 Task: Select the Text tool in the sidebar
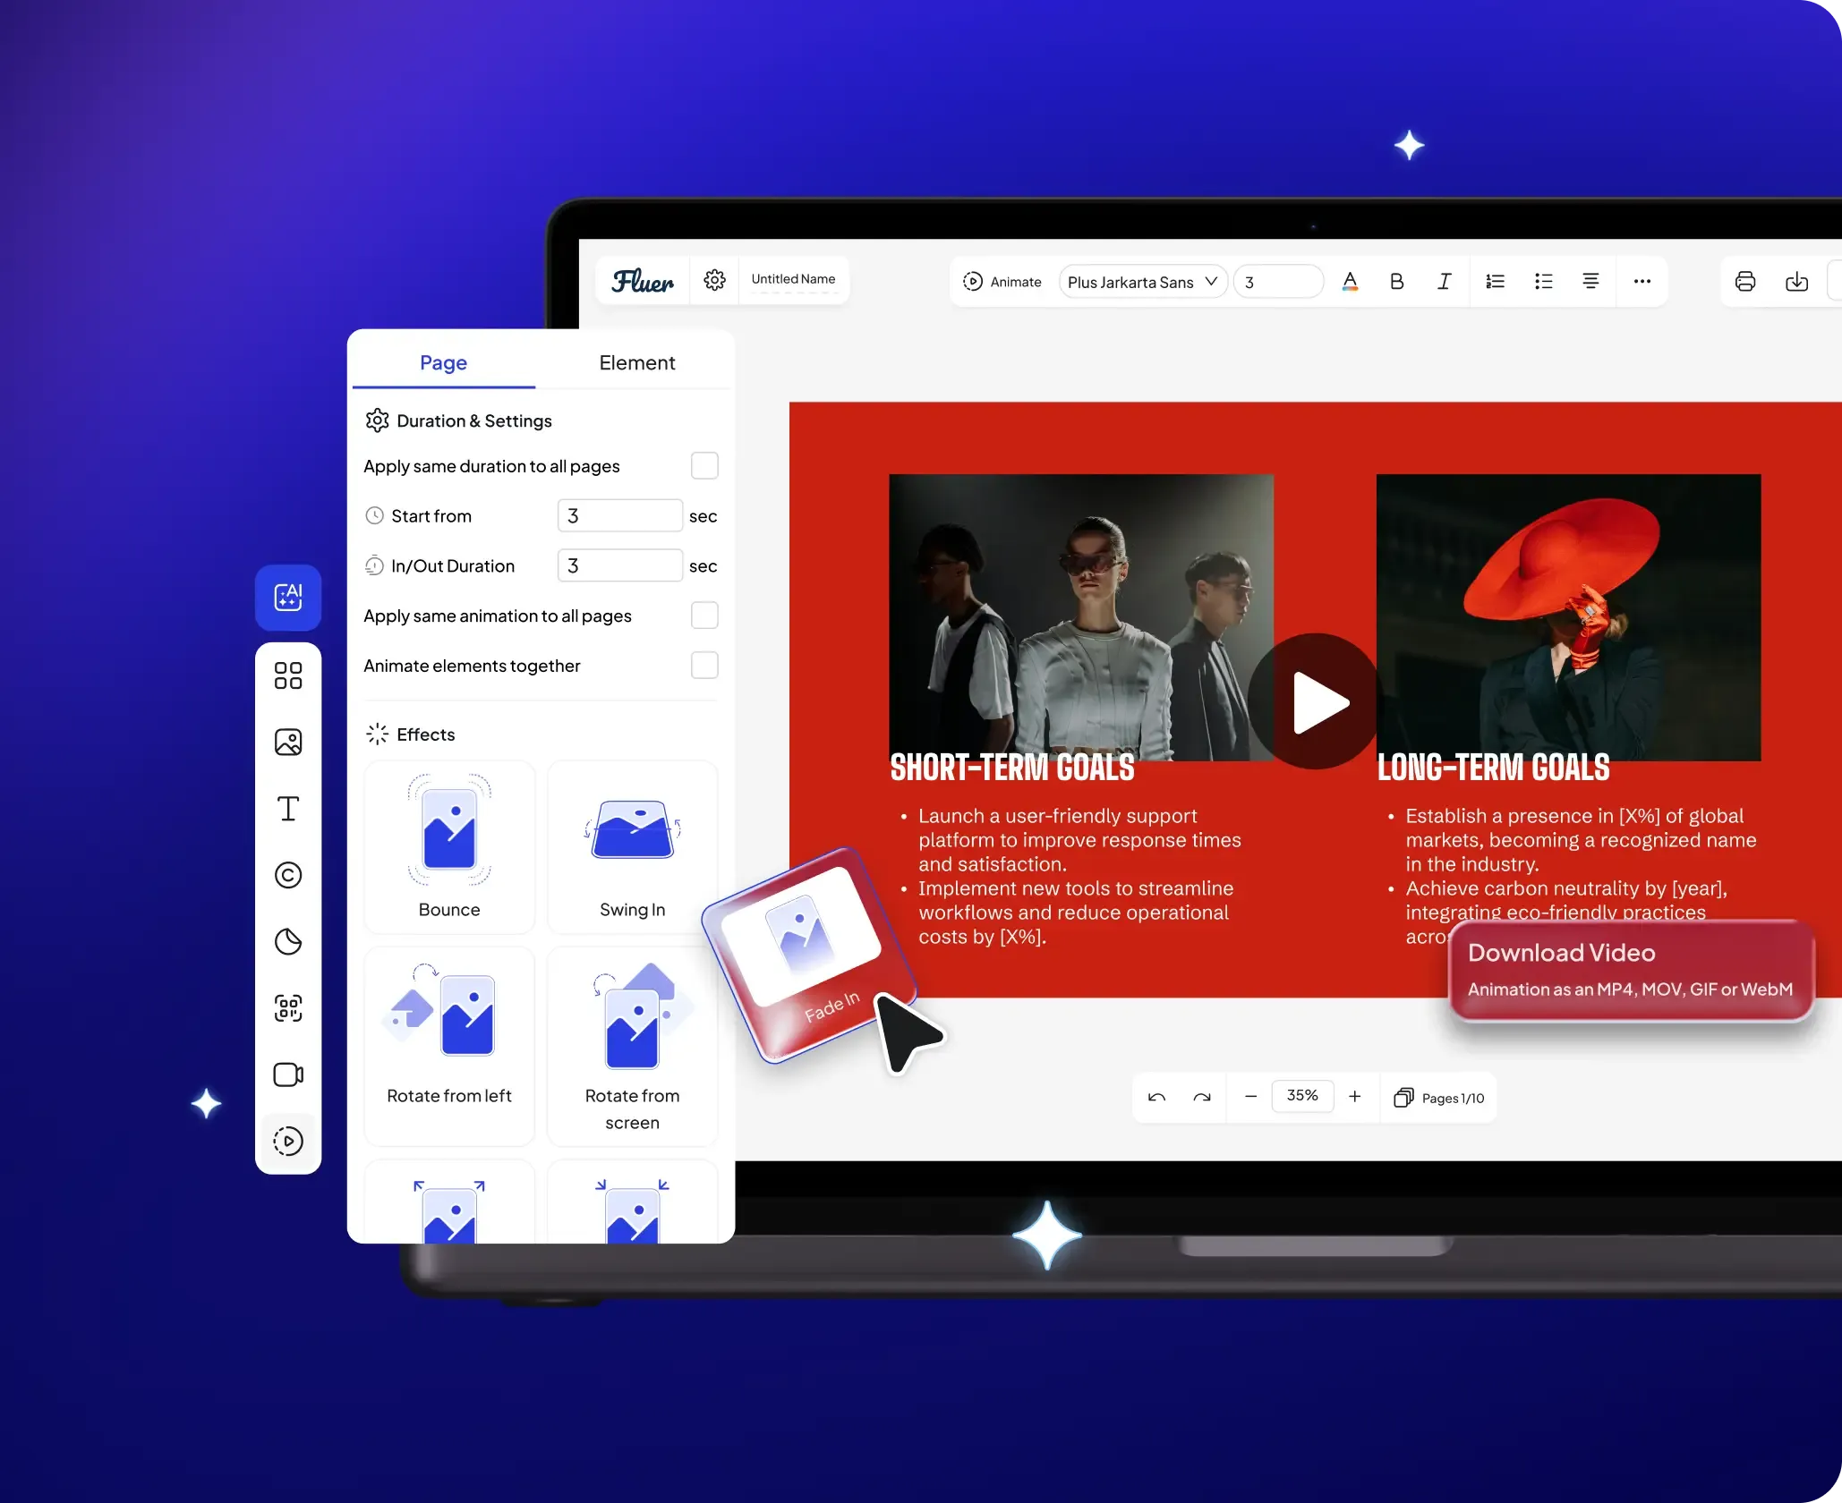pyautogui.click(x=287, y=808)
